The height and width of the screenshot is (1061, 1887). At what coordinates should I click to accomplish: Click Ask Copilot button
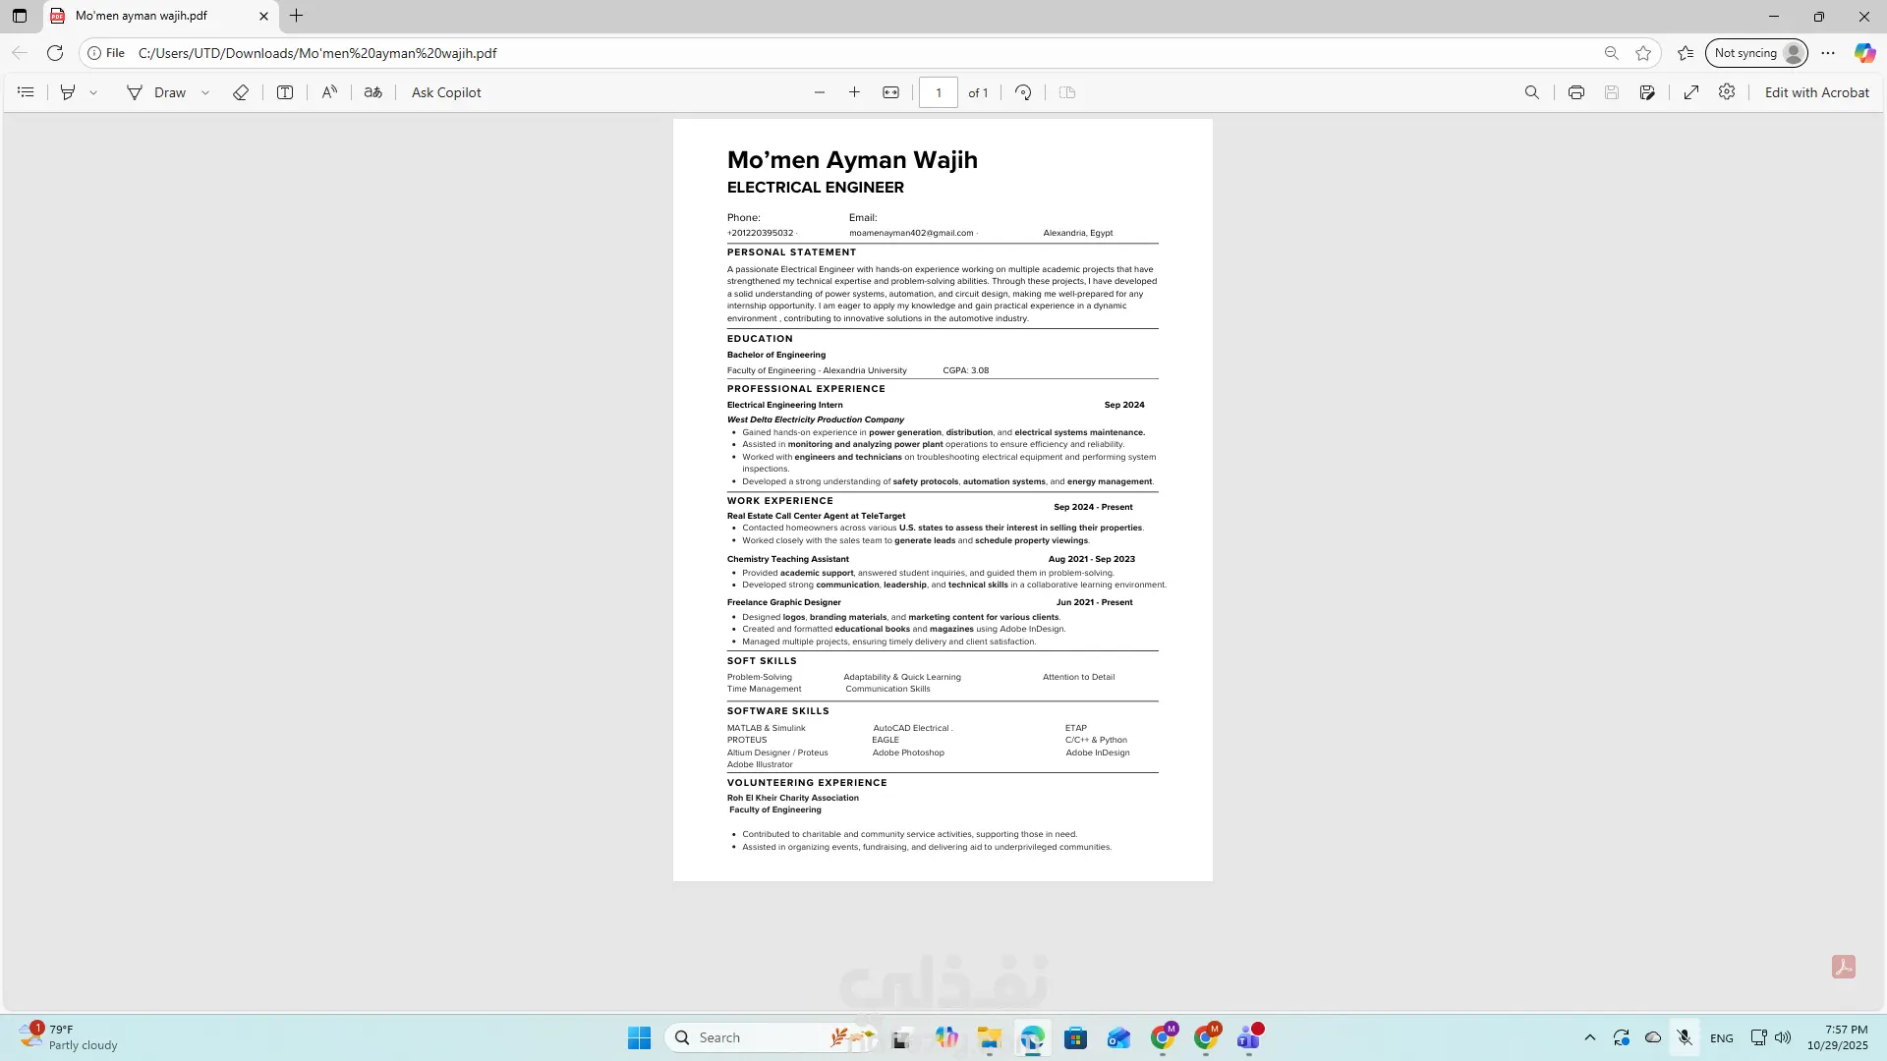(446, 92)
